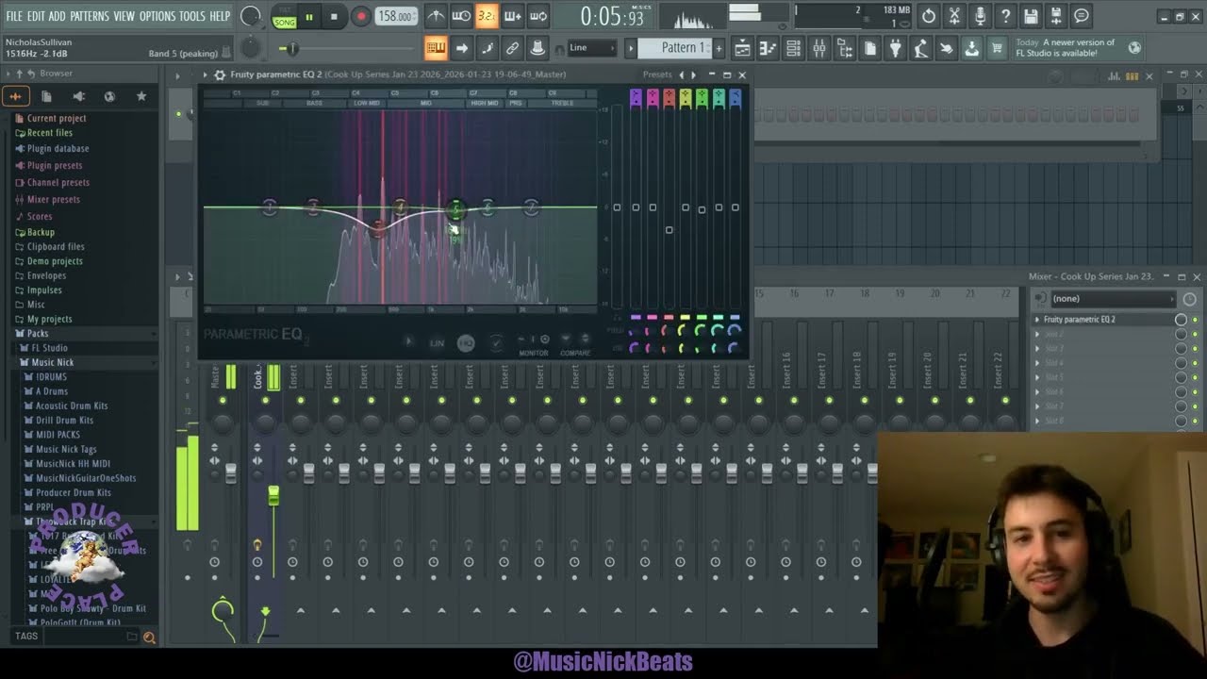Click the undo history circular arrow icon

click(929, 16)
